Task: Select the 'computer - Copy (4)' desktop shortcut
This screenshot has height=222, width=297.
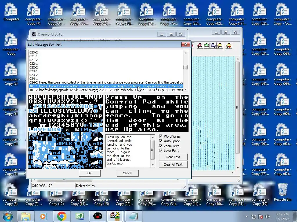Action: coord(11,135)
